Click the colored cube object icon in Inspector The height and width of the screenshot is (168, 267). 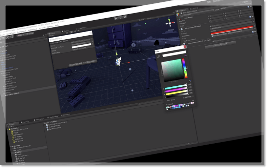tap(178, 14)
